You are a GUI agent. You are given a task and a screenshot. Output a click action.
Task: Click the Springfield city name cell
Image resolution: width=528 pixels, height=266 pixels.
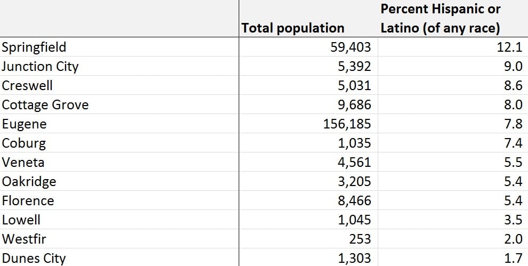tap(119, 47)
